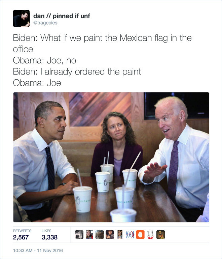Open the furry animal liker avatar
The width and height of the screenshot is (222, 259).
[100, 235]
